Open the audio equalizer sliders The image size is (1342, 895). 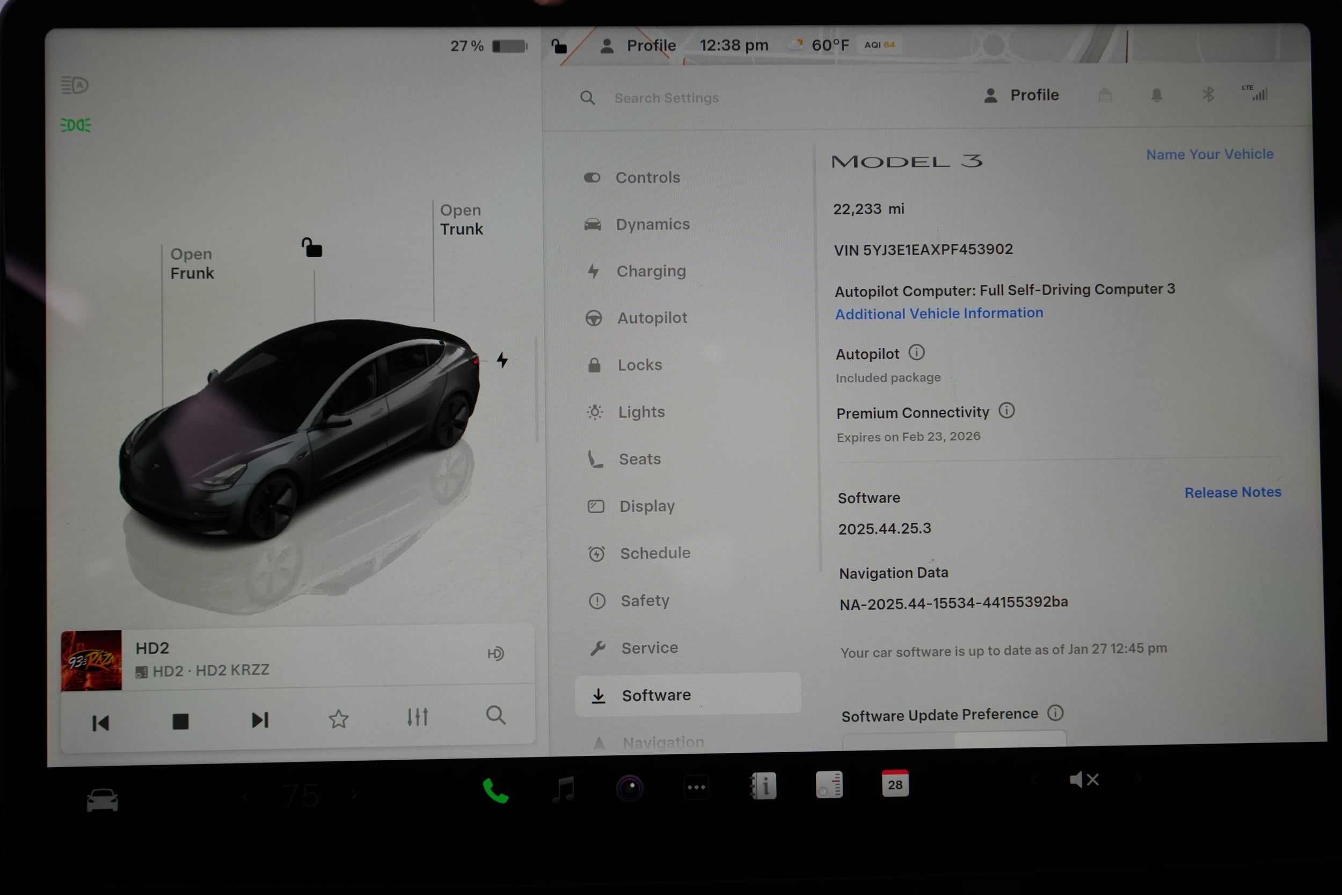418,717
